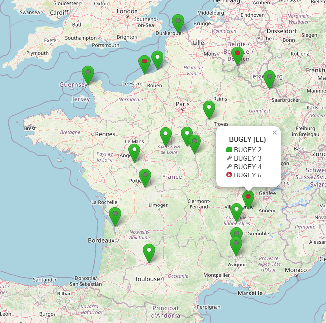Image resolution: width=326 pixels, height=323 pixels.
Task: Click the wrench icon beside BUGEY 3
Action: 229,158
